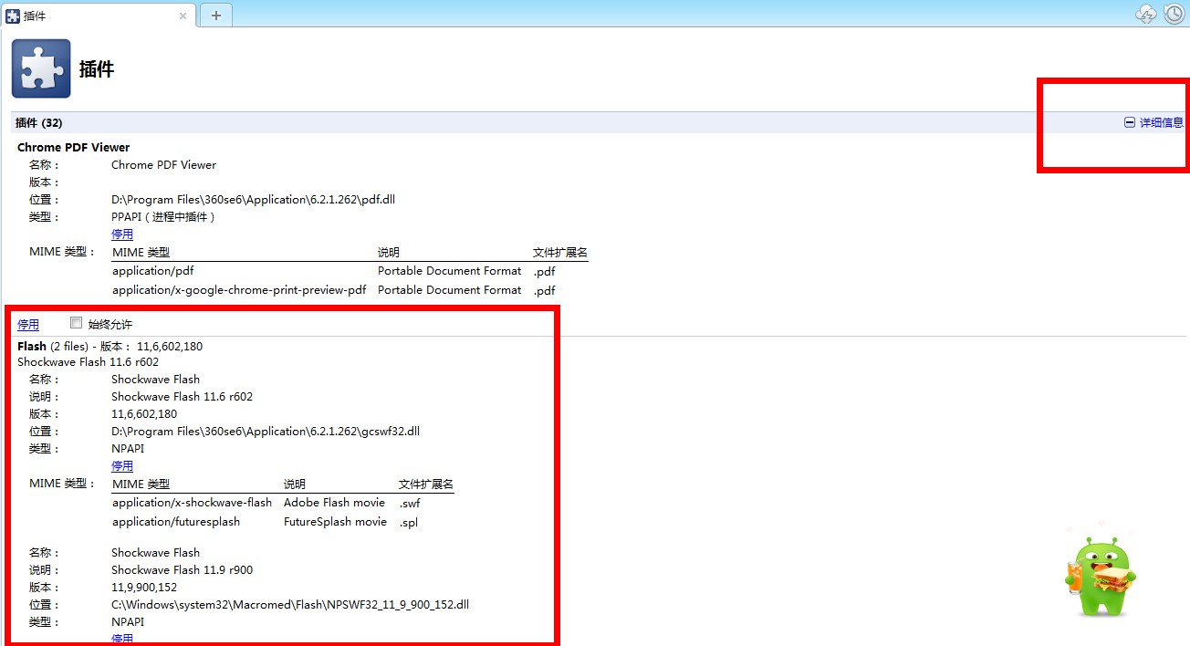Click Shockwave Flash 11.9 r900 description
This screenshot has width=1190, height=646.
pos(182,570)
